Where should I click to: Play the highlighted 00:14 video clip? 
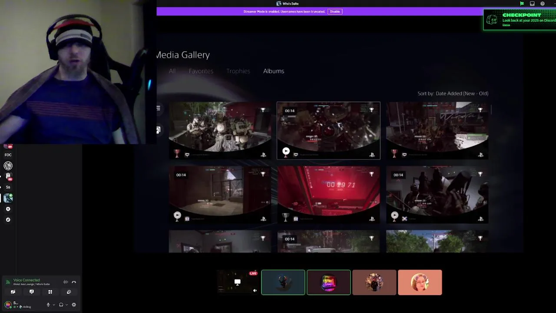[286, 151]
